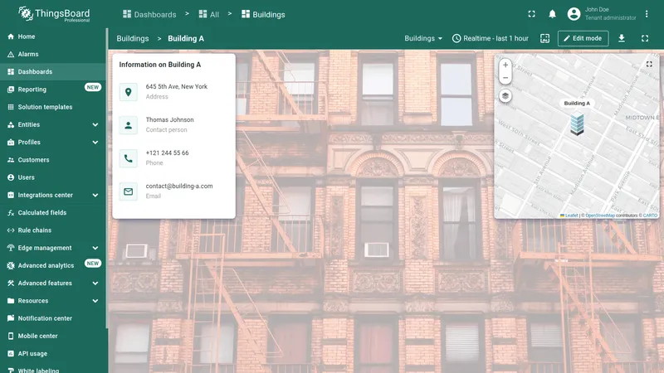Click the address location pin icon

pyautogui.click(x=129, y=92)
